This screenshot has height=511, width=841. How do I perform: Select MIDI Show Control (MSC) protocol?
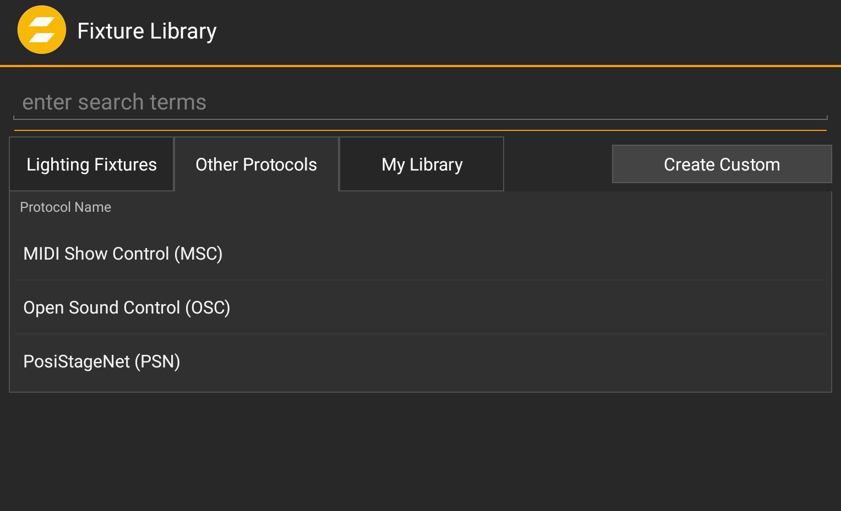[123, 254]
